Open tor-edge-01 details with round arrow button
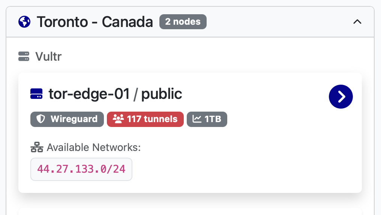The width and height of the screenshot is (381, 215). click(340, 97)
